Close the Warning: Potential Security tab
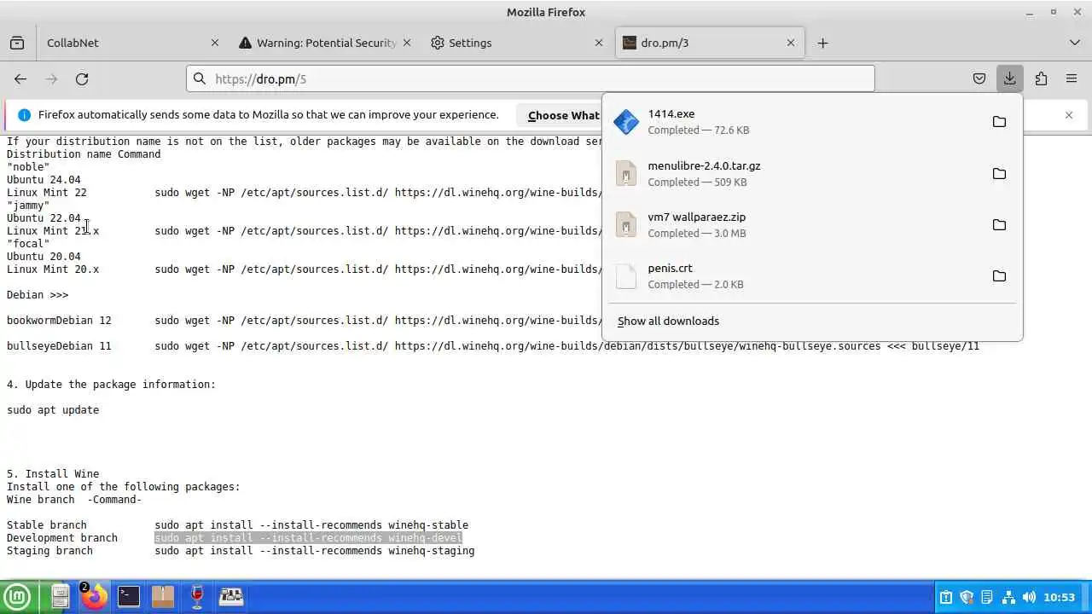This screenshot has height=614, width=1092. coord(407,43)
